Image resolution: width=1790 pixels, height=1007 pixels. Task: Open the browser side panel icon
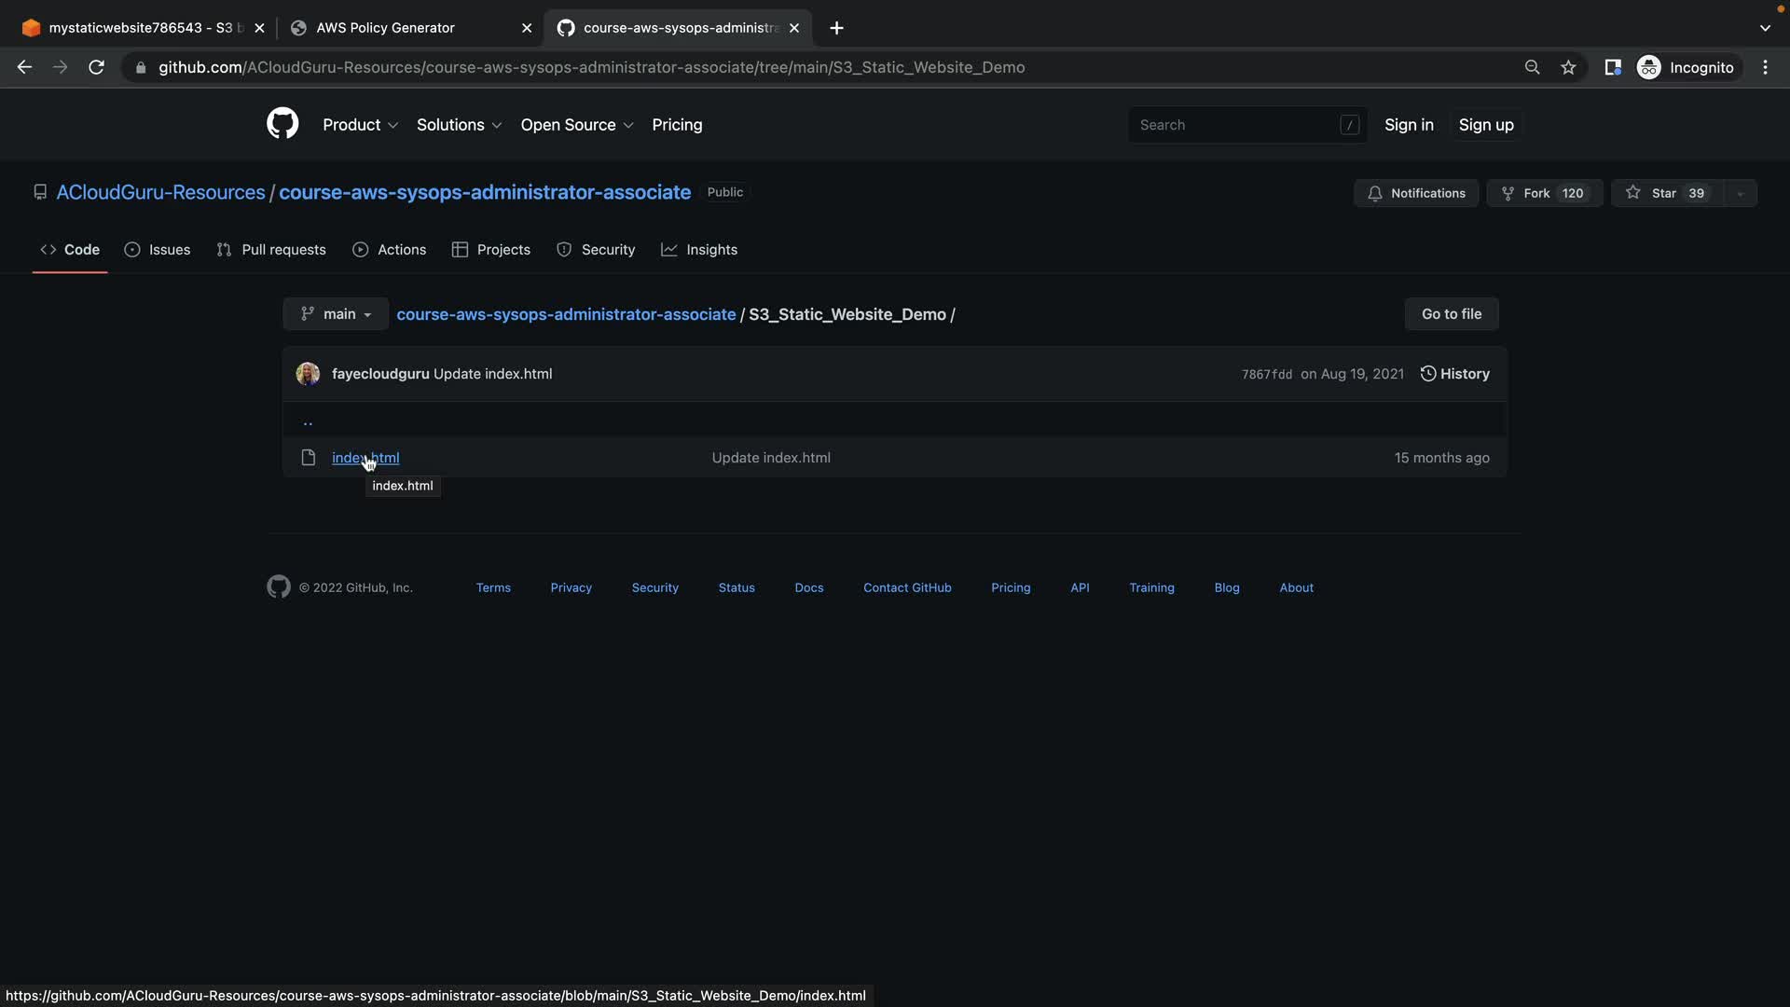1612,67
